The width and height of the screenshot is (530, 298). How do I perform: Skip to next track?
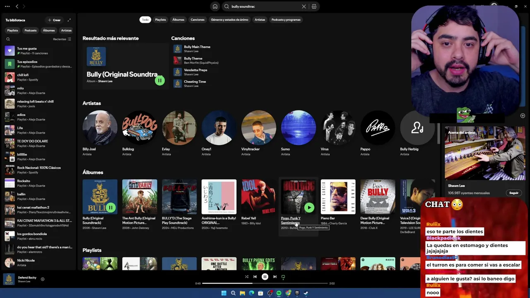(275, 276)
